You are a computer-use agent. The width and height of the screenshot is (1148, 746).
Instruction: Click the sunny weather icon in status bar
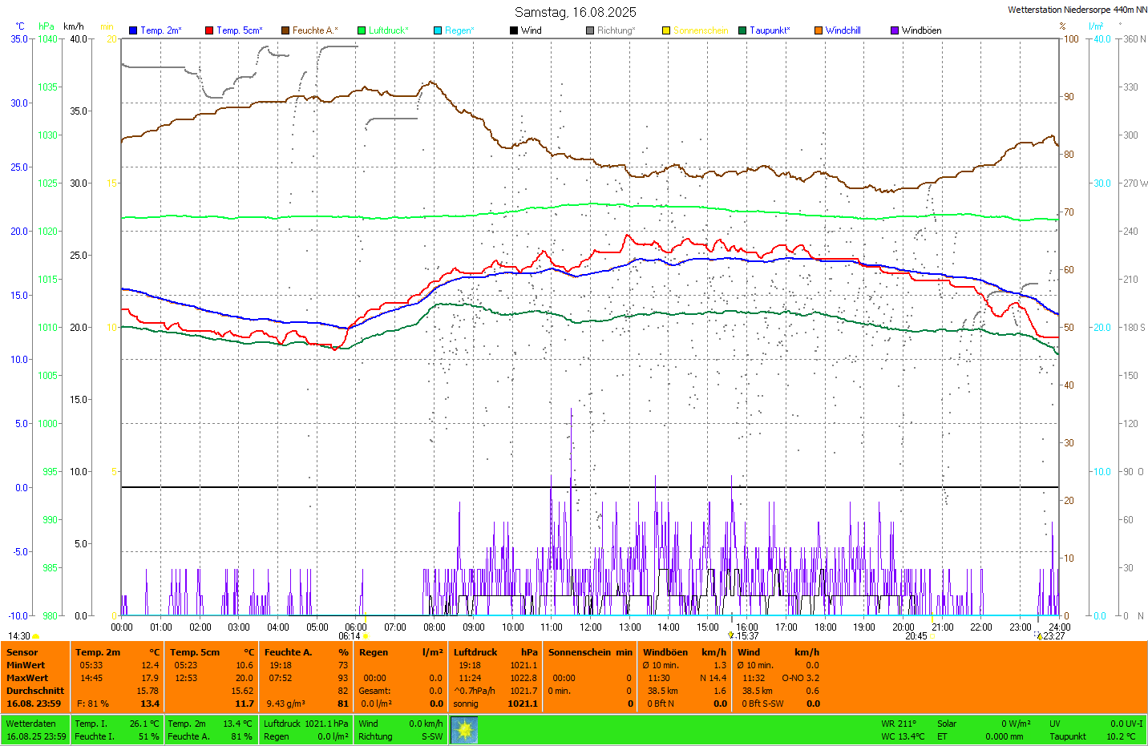pos(464,730)
